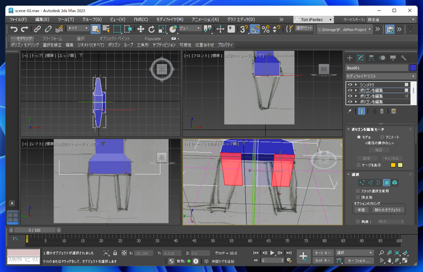
Task: Open 編集(E) menu
Action: click(42, 20)
